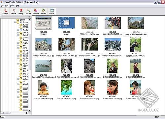Click the 1_files folder icon
Screen dimensions: 165x119
point(21,25)
